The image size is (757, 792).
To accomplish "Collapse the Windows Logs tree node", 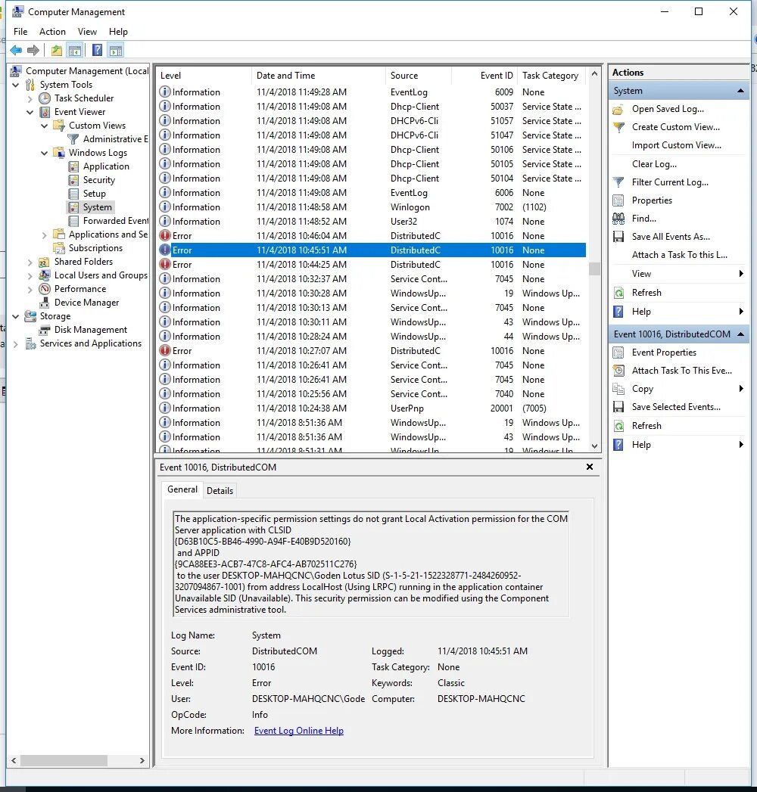I will click(x=45, y=153).
